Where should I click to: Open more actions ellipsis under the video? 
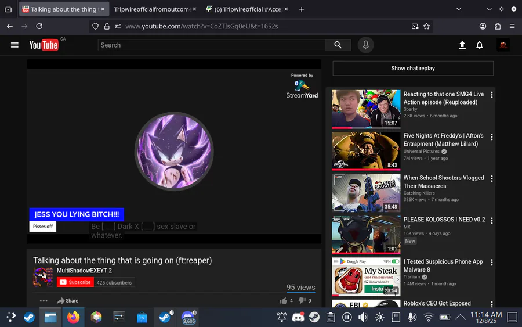pos(43,301)
